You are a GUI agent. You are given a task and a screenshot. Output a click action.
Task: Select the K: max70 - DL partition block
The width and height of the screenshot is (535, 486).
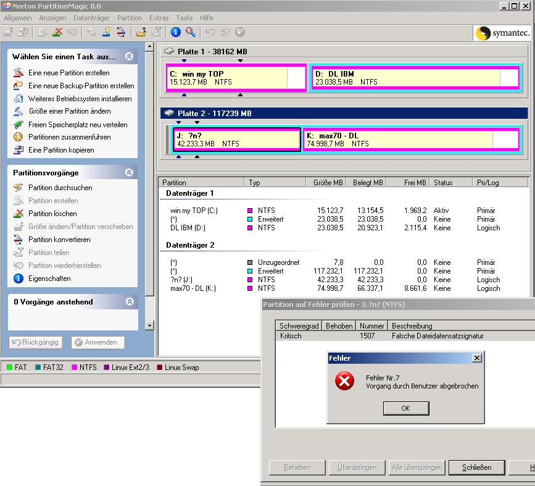[x=412, y=140]
